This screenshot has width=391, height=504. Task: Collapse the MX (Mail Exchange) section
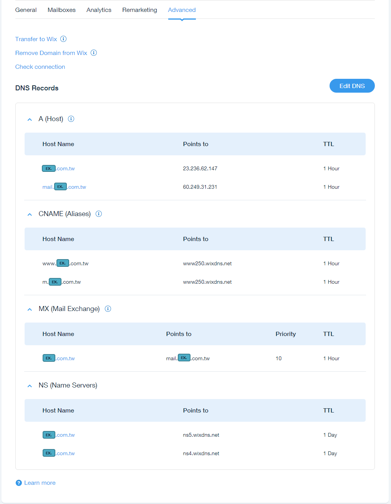click(x=30, y=309)
